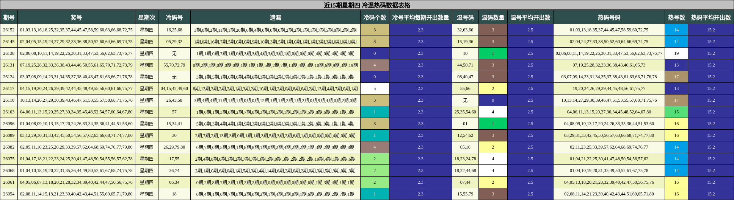Select the 热码号码 column header
The image size is (734, 200).
pos(609,17)
